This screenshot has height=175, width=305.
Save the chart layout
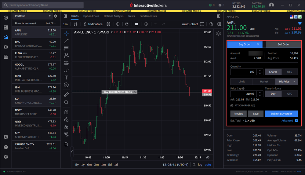point(127,24)
